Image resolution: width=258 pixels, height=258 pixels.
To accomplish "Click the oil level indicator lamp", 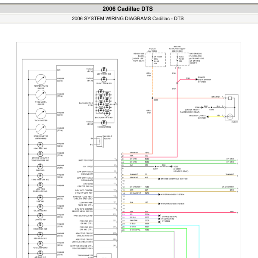I will 40,207.
